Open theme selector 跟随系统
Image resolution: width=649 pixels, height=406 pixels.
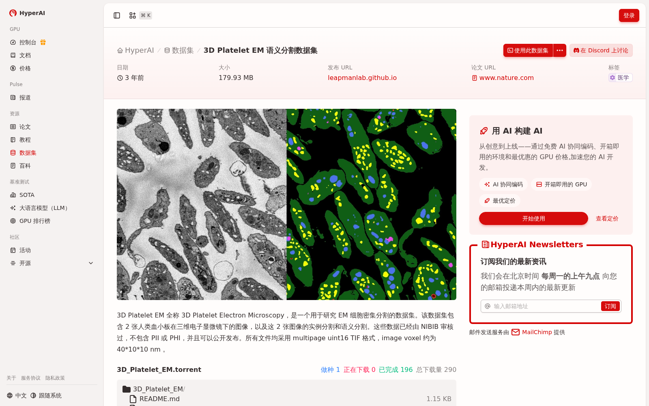46,395
